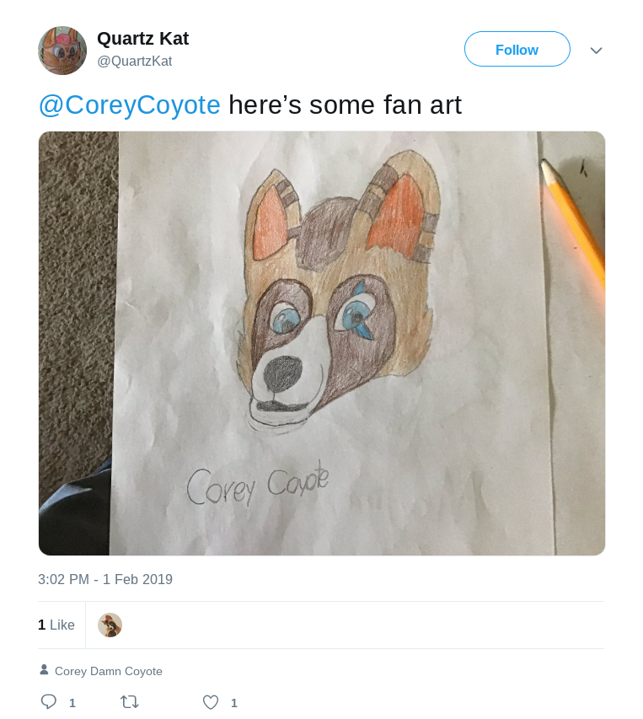Open the Quartz Kat display name
Image resolution: width=643 pixels, height=719 pixels.
click(142, 39)
